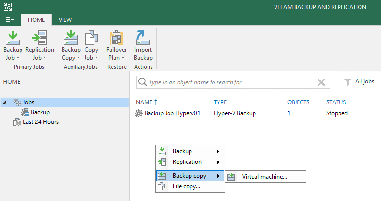Click the magnifier search icon

(x=142, y=82)
